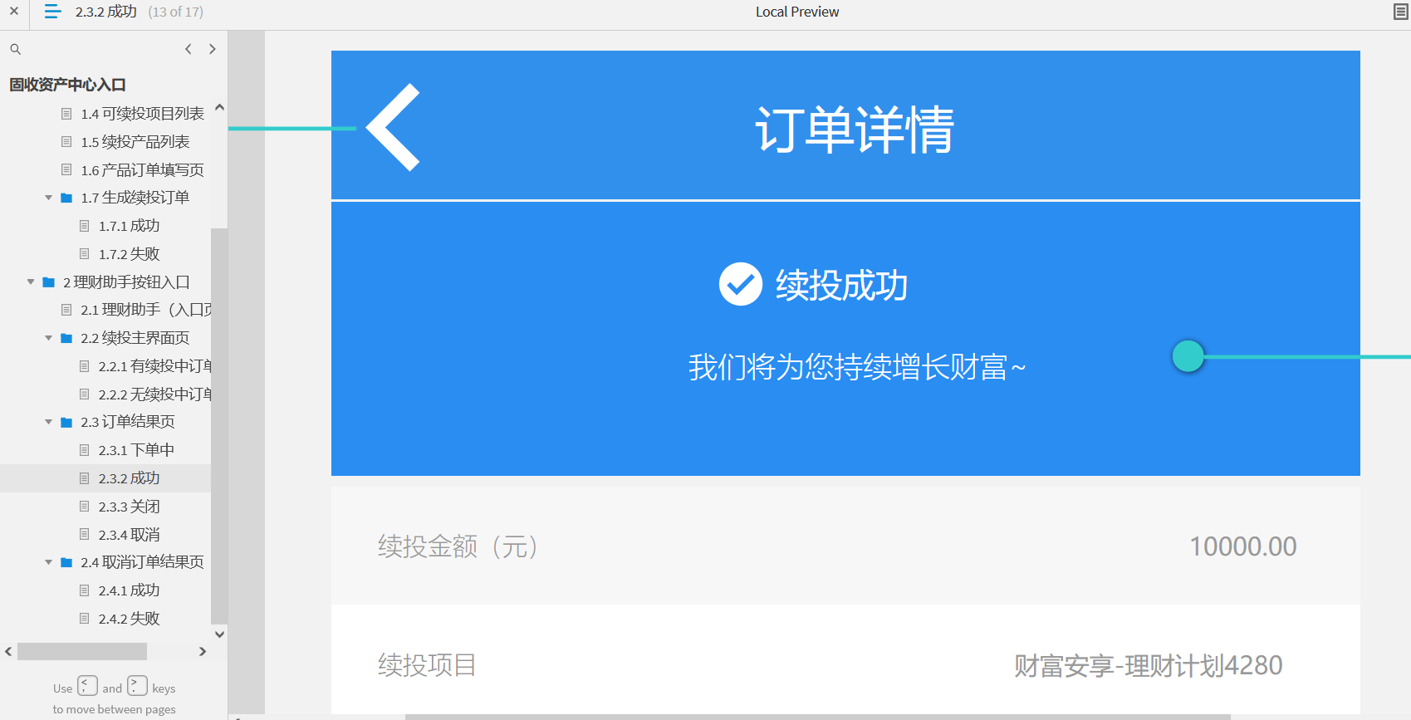The image size is (1411, 720).
Task: Click the sitemap scroll down arrow
Action: click(219, 634)
